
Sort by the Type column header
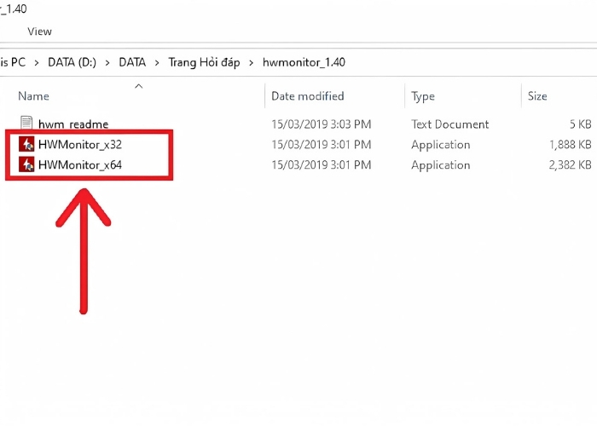point(423,96)
